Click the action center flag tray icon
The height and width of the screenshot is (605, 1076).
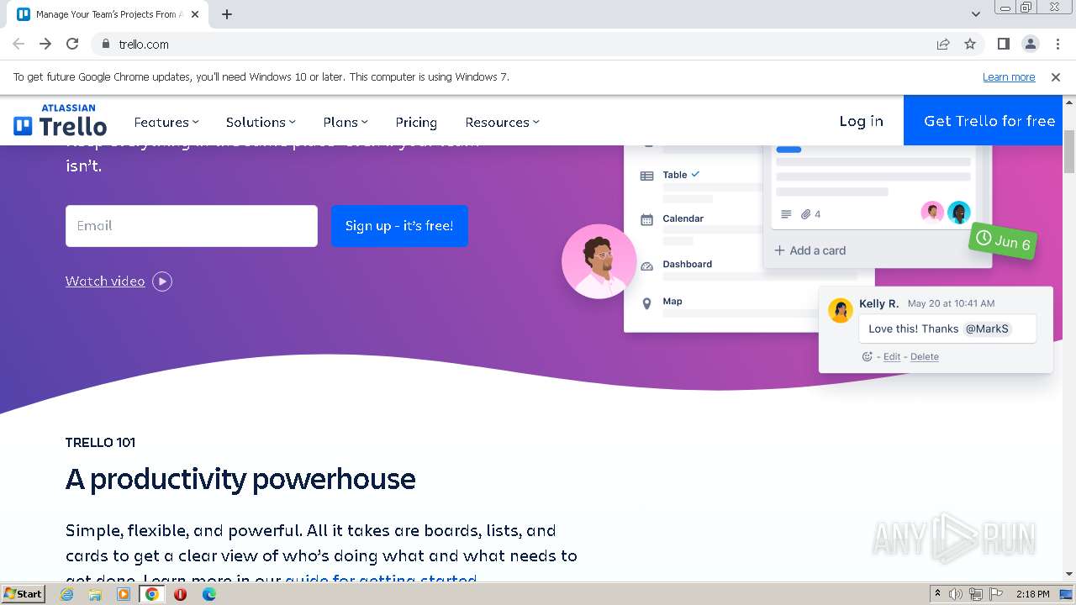coord(995,594)
